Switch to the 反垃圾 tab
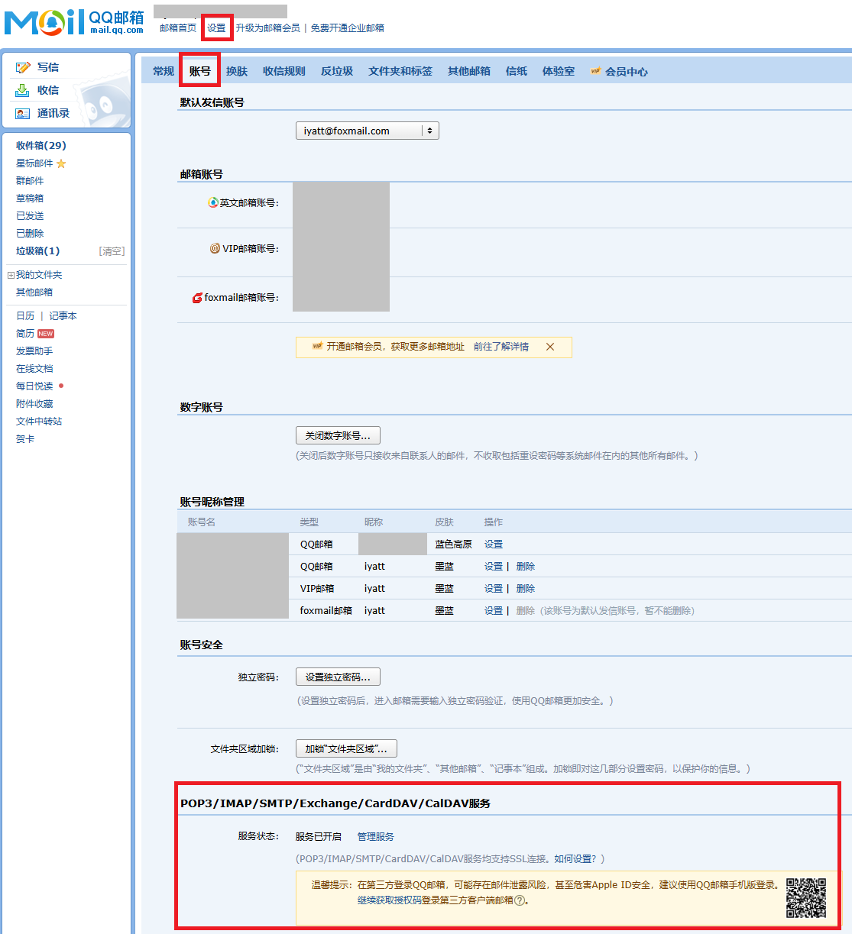Viewport: 852px width, 934px height. pos(336,72)
